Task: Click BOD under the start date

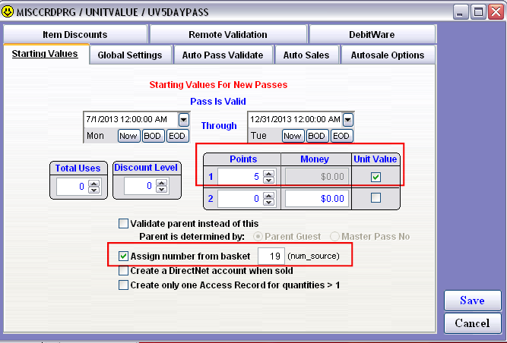Action: click(152, 136)
